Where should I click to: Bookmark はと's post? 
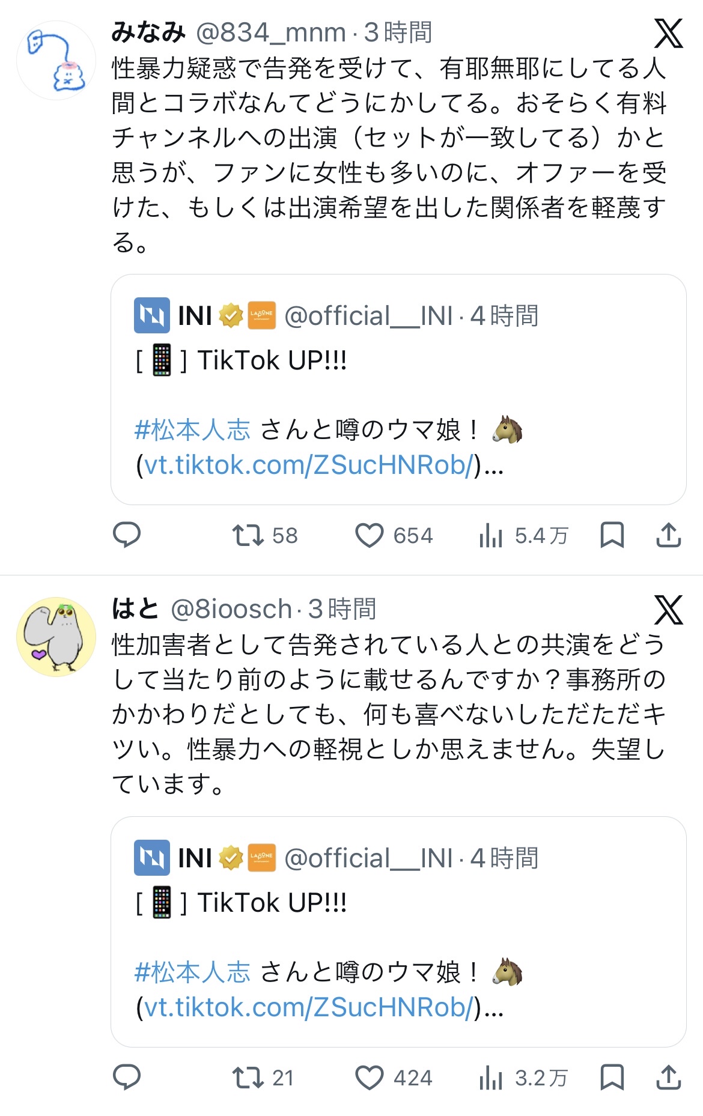612,1077
